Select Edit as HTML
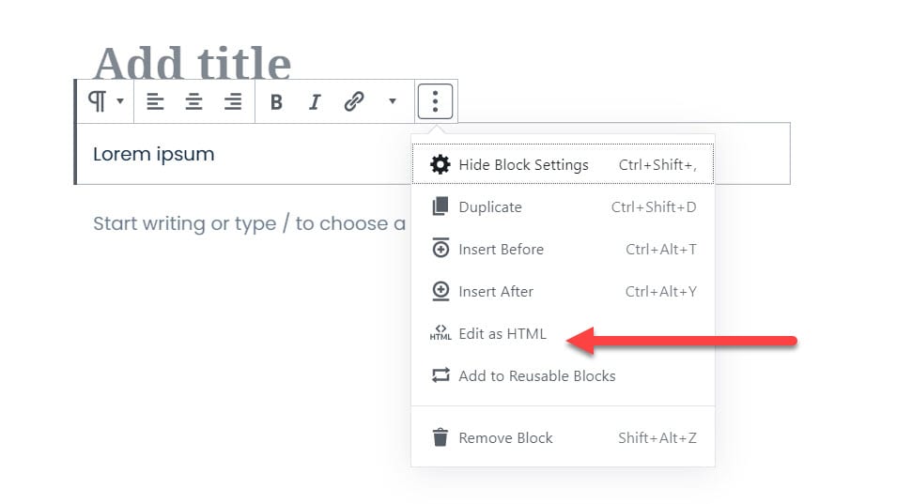The width and height of the screenshot is (912, 504). pyautogui.click(x=502, y=334)
